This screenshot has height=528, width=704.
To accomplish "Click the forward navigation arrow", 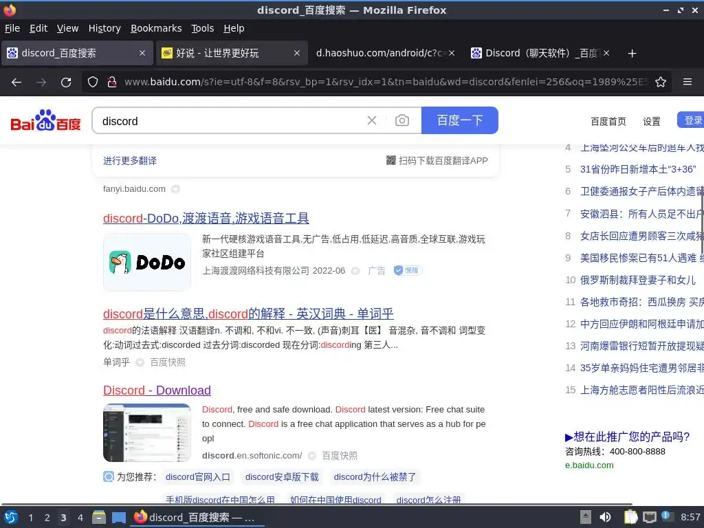I will (x=41, y=82).
